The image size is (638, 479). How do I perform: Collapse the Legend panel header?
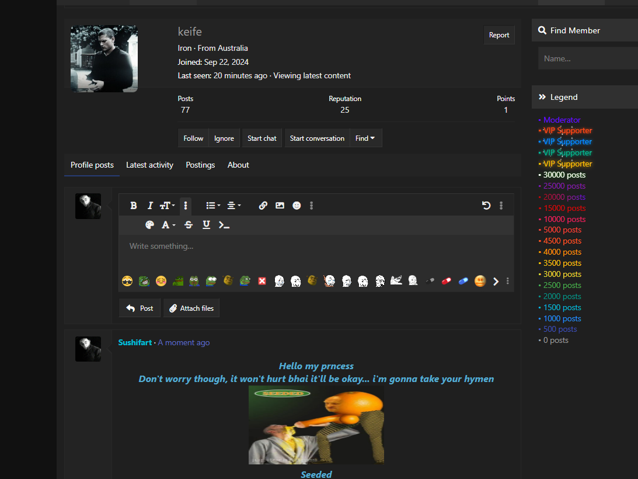(585, 97)
